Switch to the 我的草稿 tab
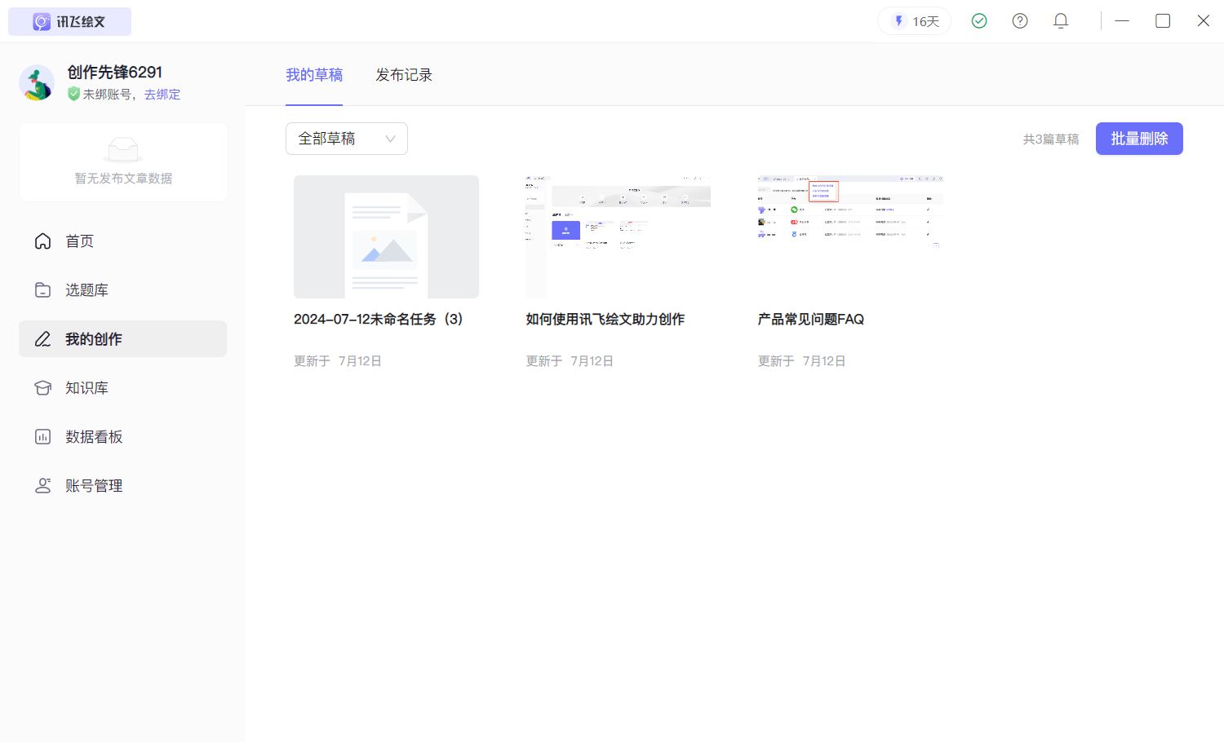This screenshot has width=1224, height=742. [314, 75]
